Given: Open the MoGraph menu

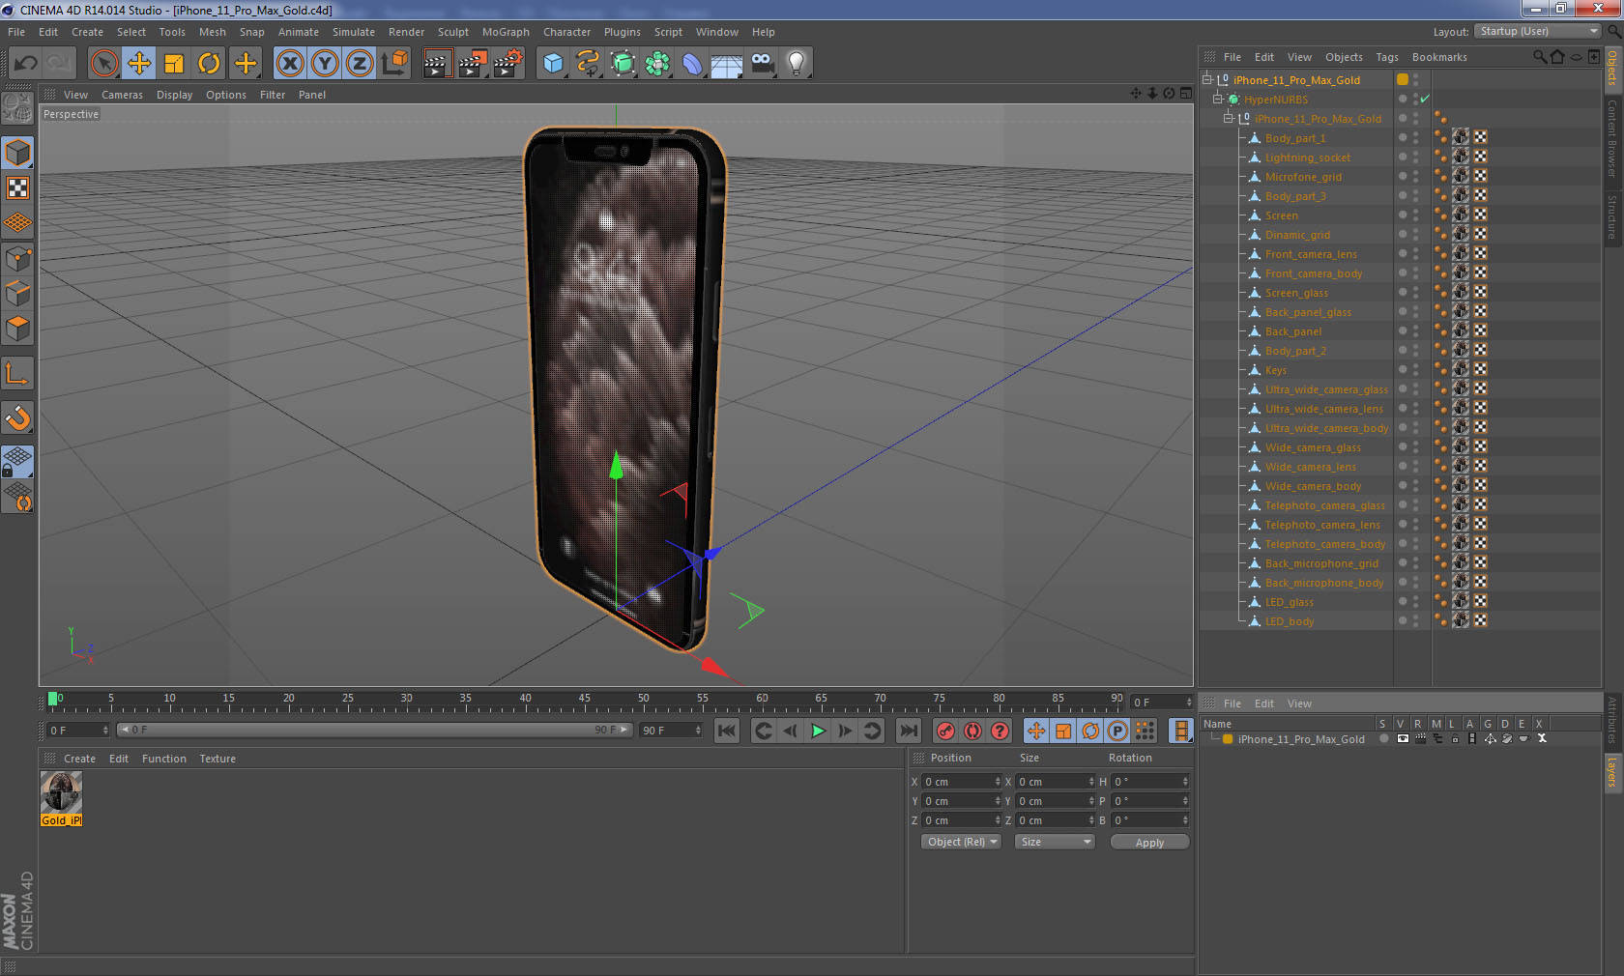Looking at the screenshot, I should (x=506, y=32).
